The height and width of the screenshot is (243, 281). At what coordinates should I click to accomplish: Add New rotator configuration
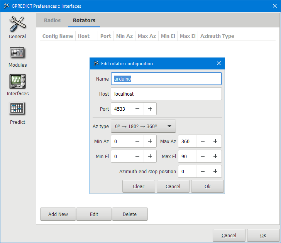click(58, 214)
